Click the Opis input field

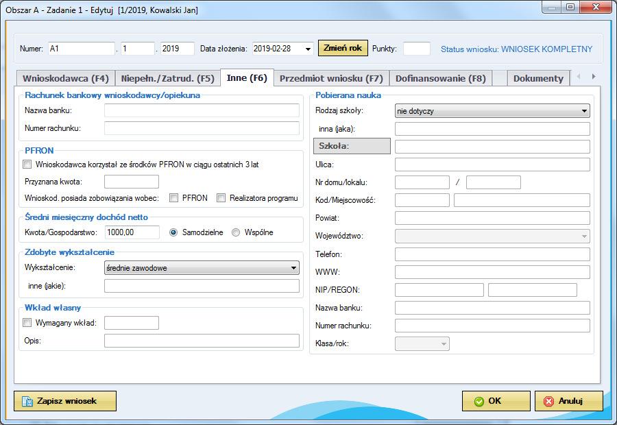[202, 341]
